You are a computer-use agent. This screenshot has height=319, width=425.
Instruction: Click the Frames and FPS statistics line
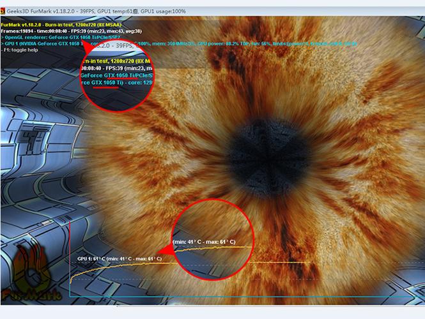[70, 29]
